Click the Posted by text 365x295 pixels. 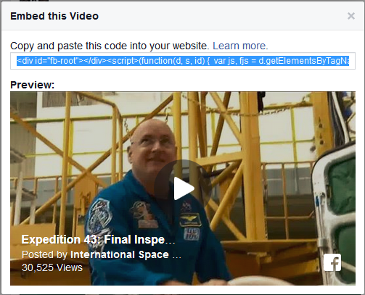[x=44, y=255]
